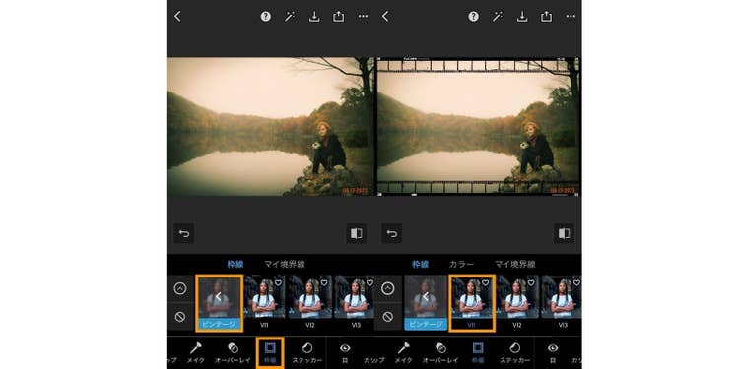This screenshot has width=739, height=369.
Task: Favorite VI3 with its heart, left screenshot
Action: coord(369,282)
